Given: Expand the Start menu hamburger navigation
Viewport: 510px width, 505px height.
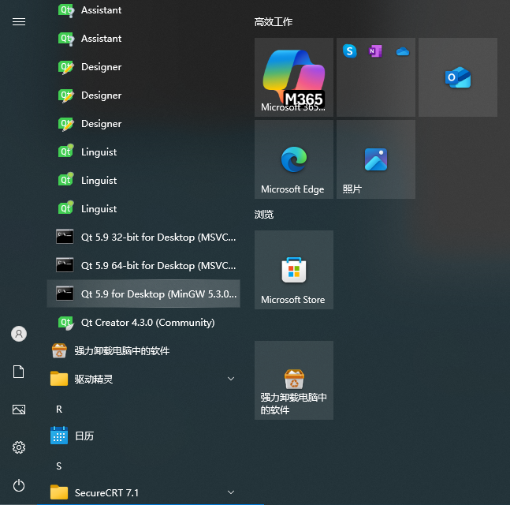Looking at the screenshot, I should [x=19, y=22].
